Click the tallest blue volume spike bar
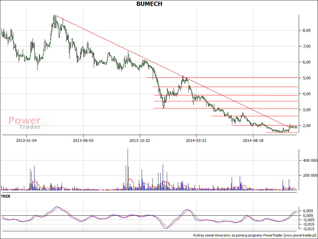Viewport: 318px width, 239px height. click(128, 169)
